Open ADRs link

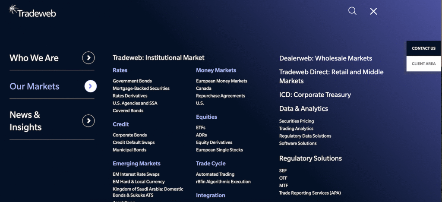click(x=201, y=135)
